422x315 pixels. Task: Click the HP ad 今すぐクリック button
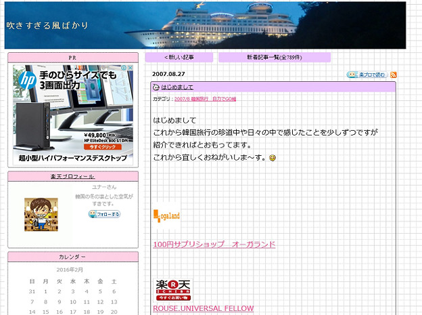tap(103, 147)
